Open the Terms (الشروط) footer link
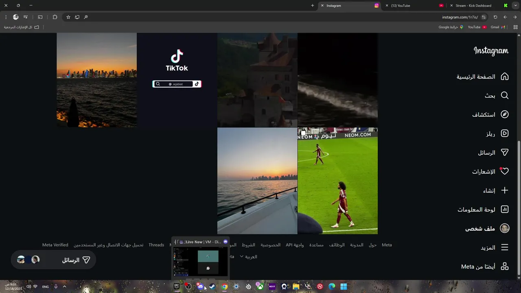 point(248,245)
